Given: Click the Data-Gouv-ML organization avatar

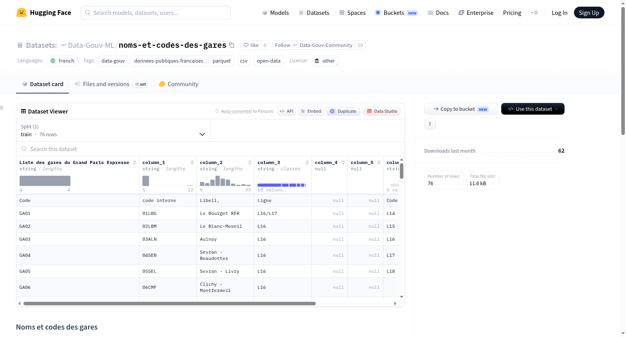Looking at the screenshot, I should [64, 45].
